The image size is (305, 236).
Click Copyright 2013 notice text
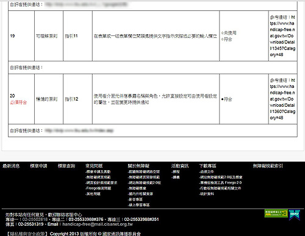pos(95,234)
